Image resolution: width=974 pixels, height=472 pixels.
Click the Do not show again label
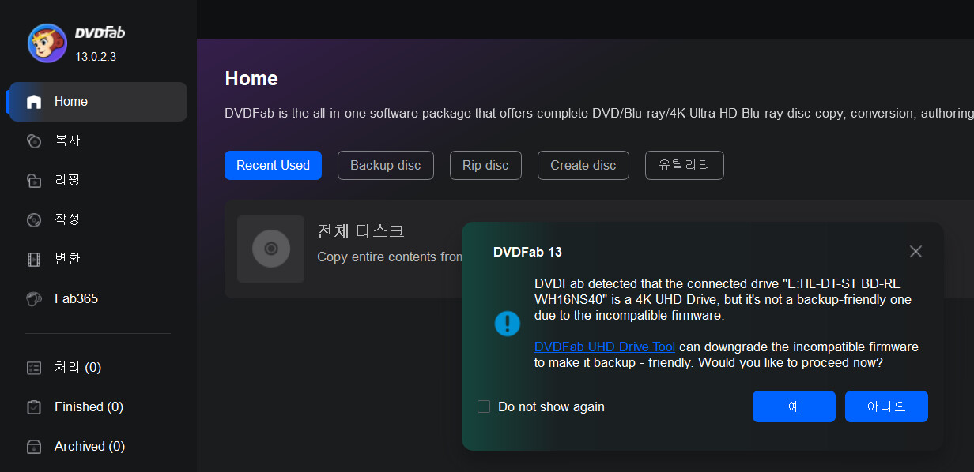point(551,407)
